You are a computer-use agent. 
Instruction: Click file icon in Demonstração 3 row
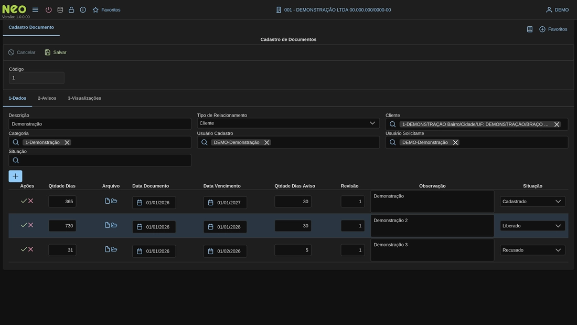(108, 249)
